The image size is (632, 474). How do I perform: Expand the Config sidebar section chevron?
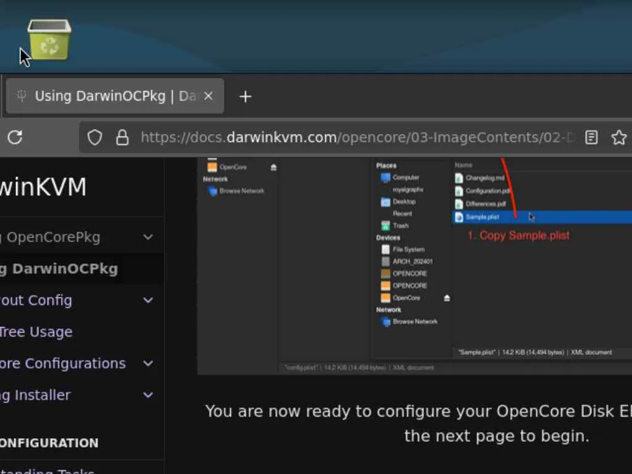pos(148,300)
